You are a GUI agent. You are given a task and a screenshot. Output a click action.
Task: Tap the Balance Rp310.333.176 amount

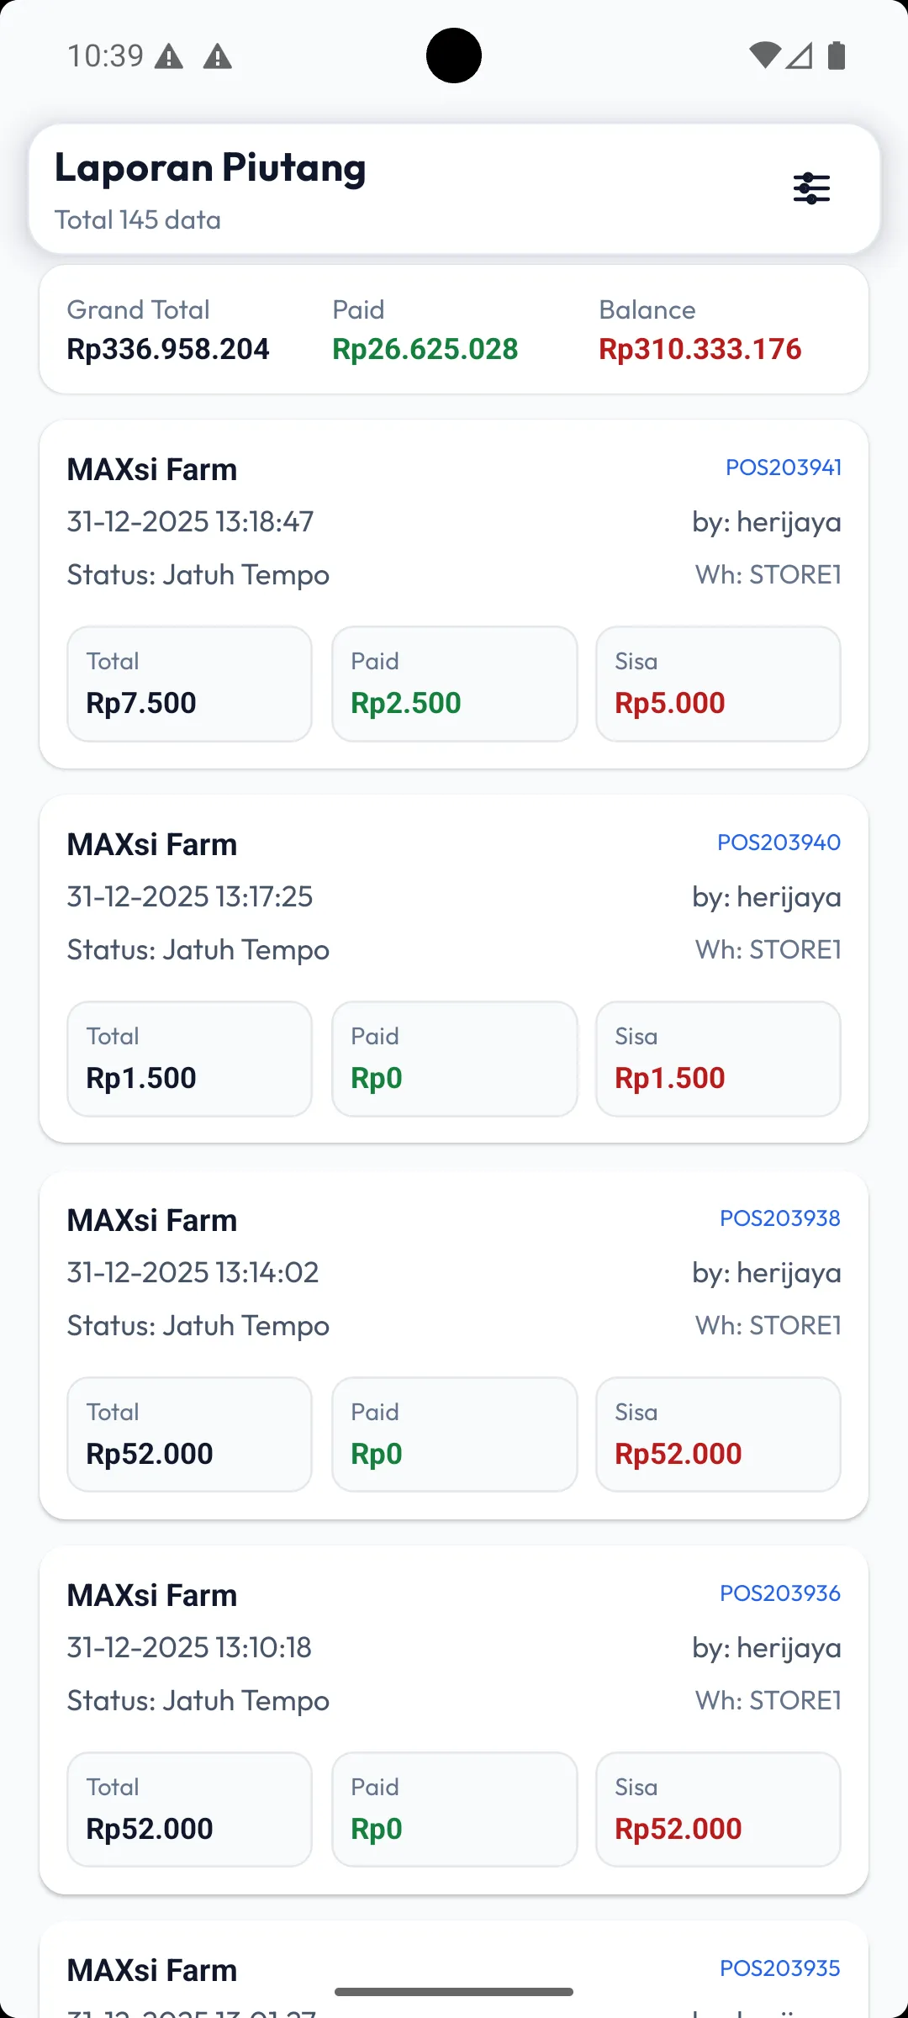pyautogui.click(x=699, y=349)
